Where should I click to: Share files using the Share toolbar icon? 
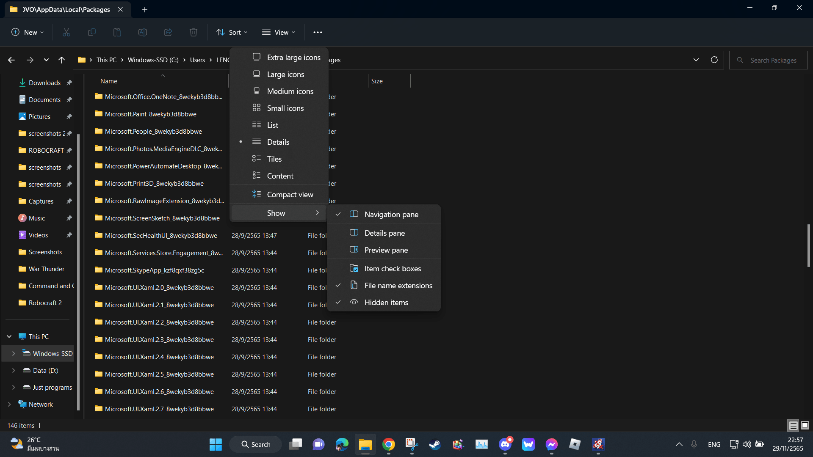coord(168,32)
